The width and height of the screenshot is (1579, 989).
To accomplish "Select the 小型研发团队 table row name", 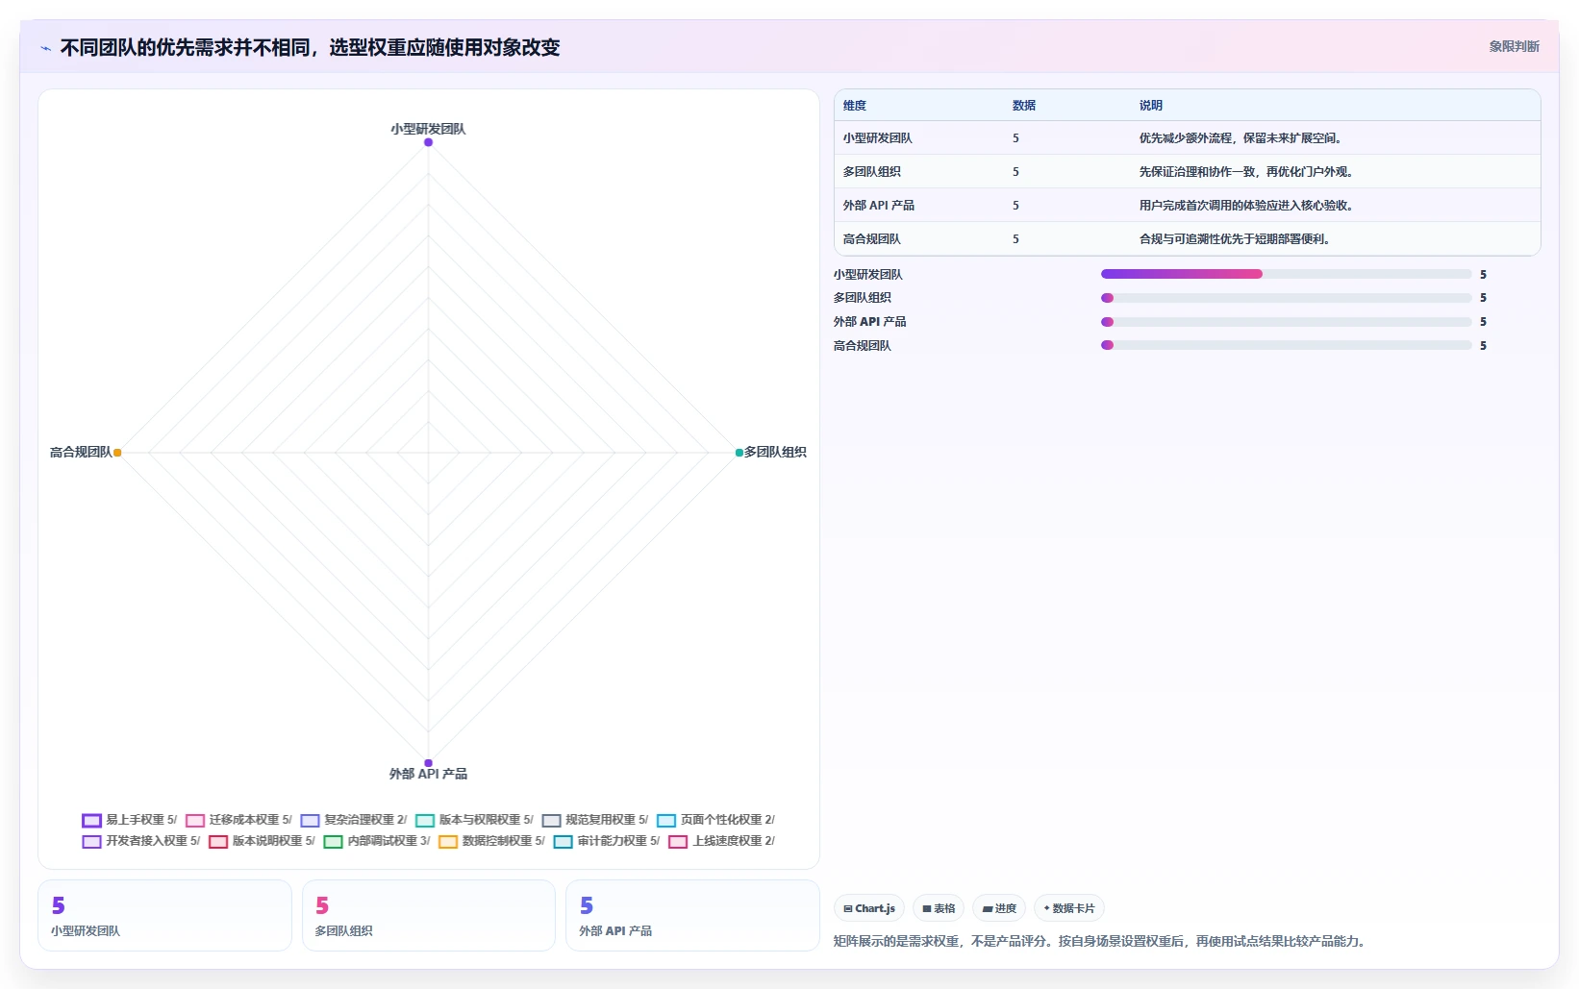I will tap(878, 138).
